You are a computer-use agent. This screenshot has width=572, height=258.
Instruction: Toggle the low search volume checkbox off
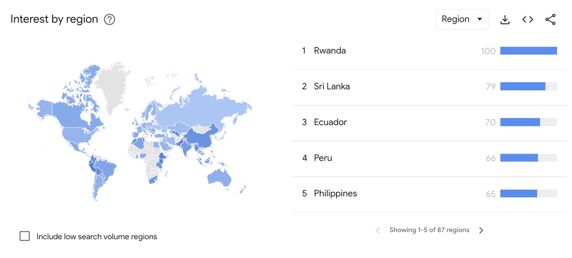(24, 236)
